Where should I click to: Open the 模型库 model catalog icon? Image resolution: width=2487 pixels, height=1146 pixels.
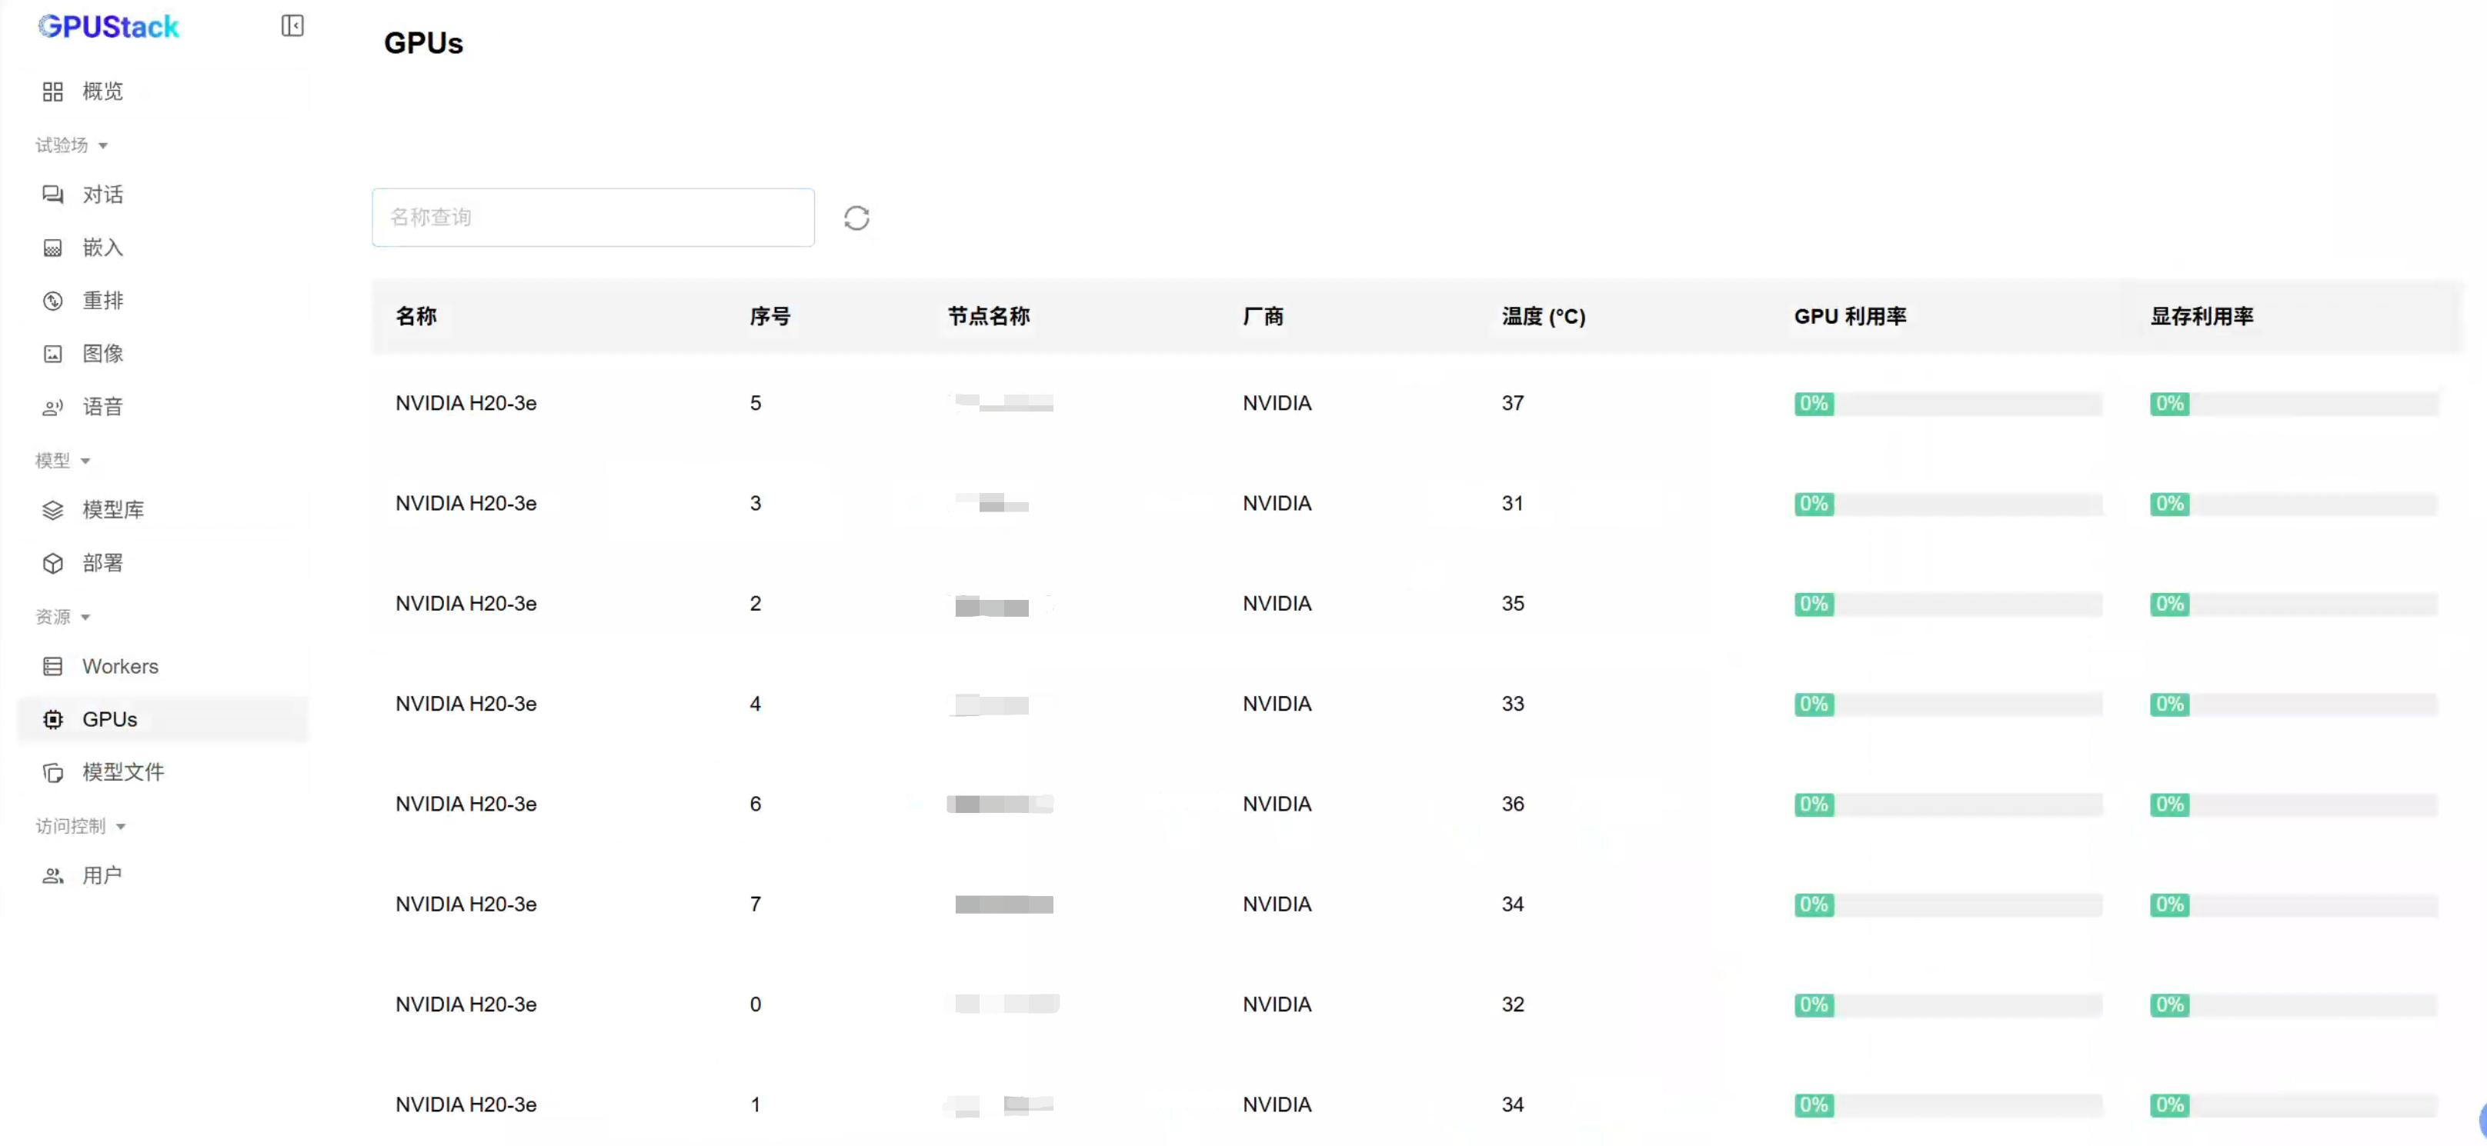[x=53, y=510]
